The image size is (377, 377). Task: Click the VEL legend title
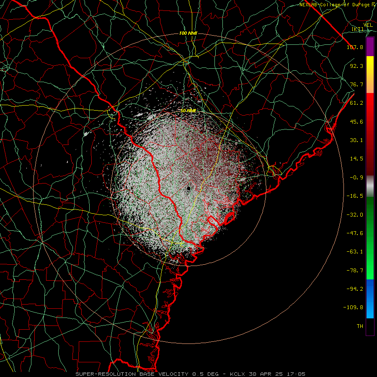tap(368, 25)
